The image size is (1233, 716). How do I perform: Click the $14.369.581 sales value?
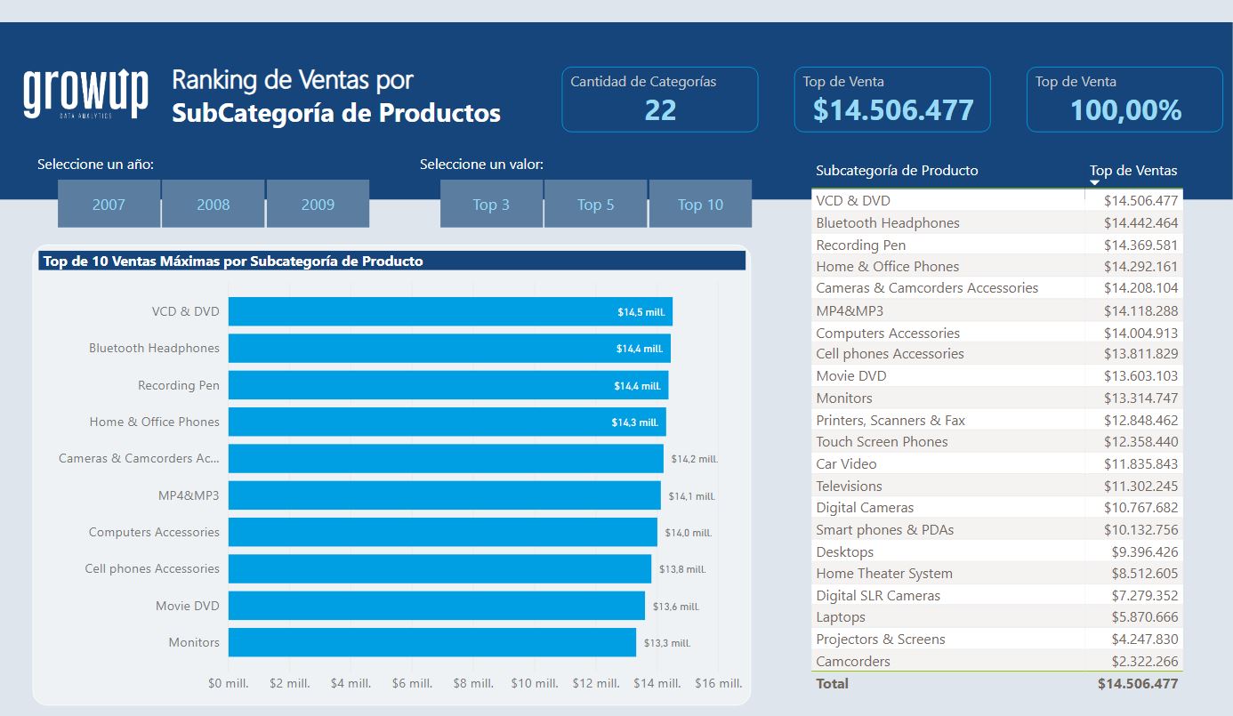1140,245
